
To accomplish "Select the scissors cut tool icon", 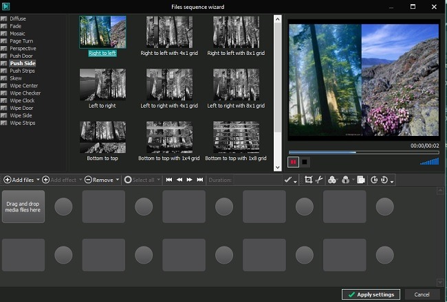I will click(319, 180).
